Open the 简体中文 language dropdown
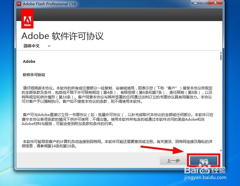 coord(37,46)
